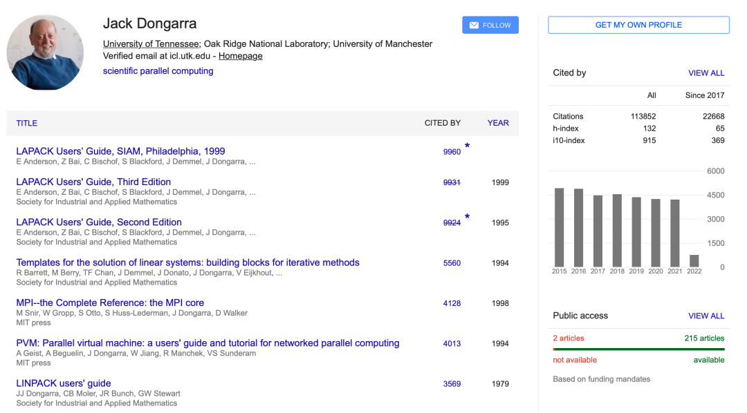Open View All in Public access section

click(x=705, y=316)
